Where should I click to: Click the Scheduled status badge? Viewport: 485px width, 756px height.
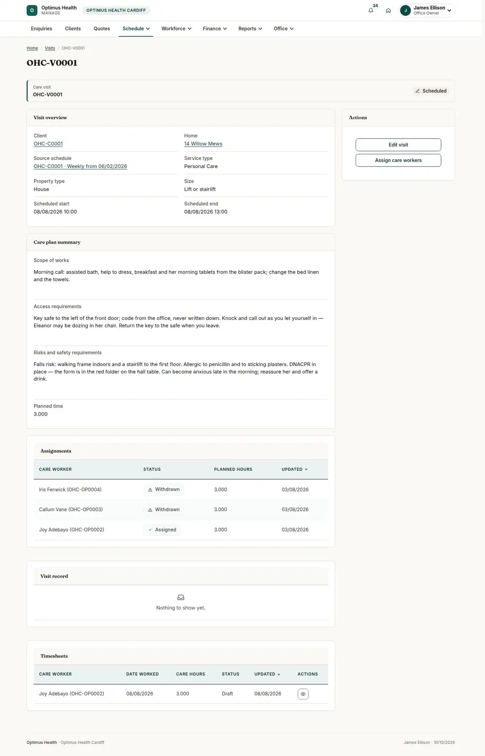tap(431, 91)
